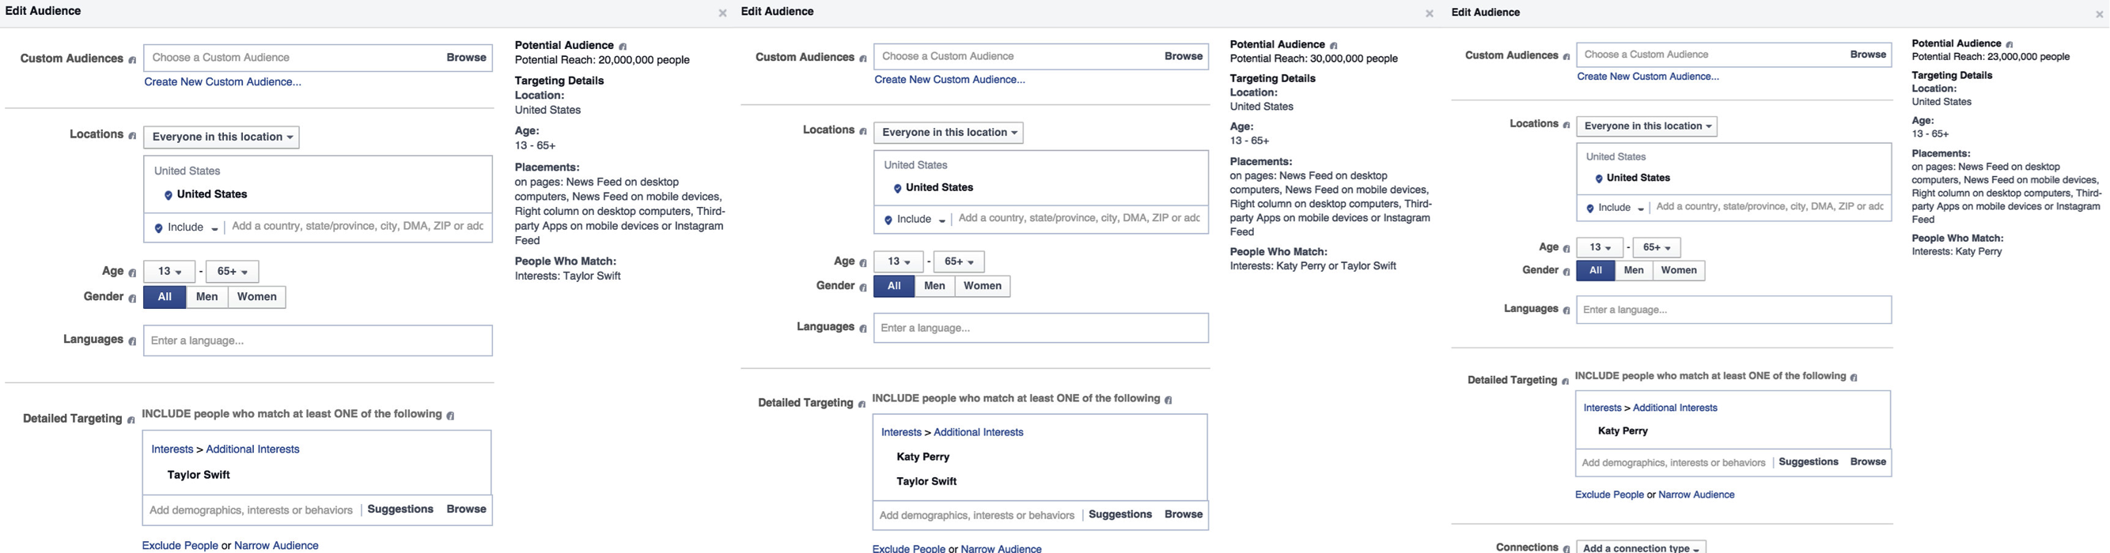Click United States location pin in right panel
This screenshot has width=2110, height=553.
(x=1598, y=179)
